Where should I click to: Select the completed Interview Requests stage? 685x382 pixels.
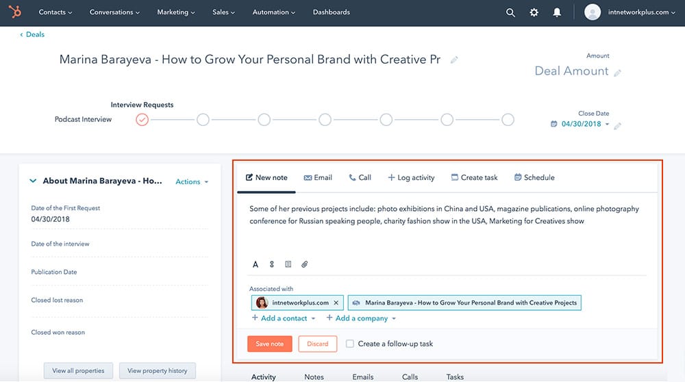click(x=142, y=119)
